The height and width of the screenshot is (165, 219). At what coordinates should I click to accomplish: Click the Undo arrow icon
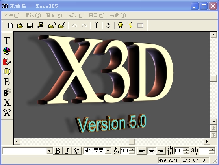74,26
